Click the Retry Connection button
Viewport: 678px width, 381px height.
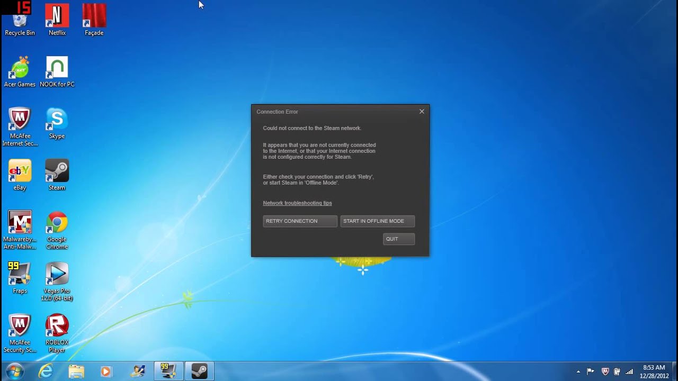pos(300,221)
